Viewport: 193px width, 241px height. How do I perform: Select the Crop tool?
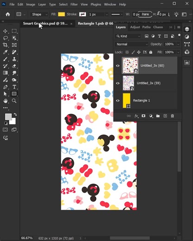click(5, 45)
